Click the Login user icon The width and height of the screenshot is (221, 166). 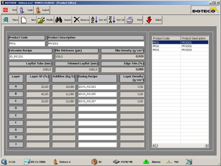click(22, 10)
